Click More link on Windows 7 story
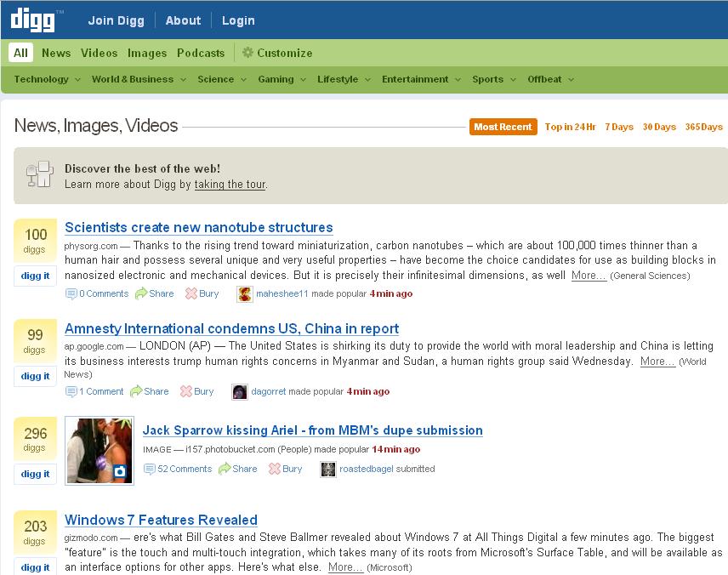This screenshot has width=728, height=575. 345,567
